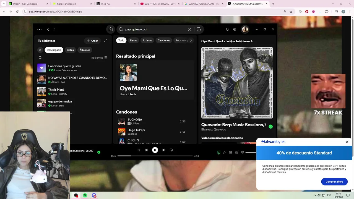Toggle the Now Playing view icon

click(x=219, y=152)
